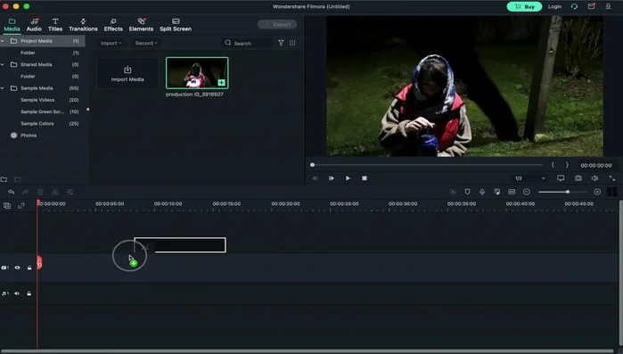Click the Buy button
Image resolution: width=623 pixels, height=354 pixels.
tap(524, 6)
